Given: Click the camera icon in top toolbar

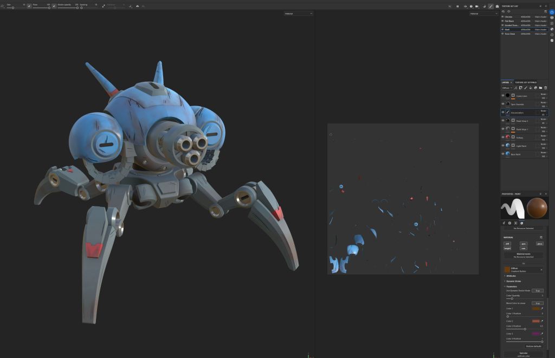Looking at the screenshot, I should pyautogui.click(x=497, y=6).
